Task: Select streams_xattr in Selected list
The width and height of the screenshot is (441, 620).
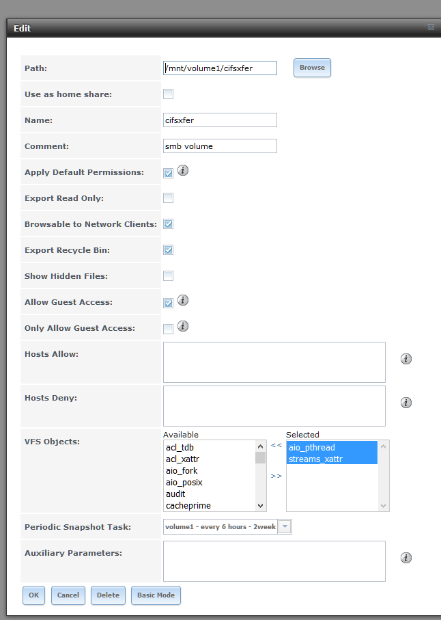Action: coord(315,459)
